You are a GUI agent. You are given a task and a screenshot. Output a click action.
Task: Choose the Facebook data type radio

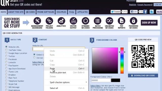(x=6, y=59)
